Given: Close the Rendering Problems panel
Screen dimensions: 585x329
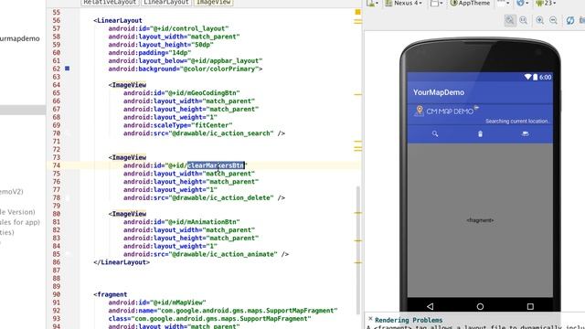Looking at the screenshot, I should [370, 319].
